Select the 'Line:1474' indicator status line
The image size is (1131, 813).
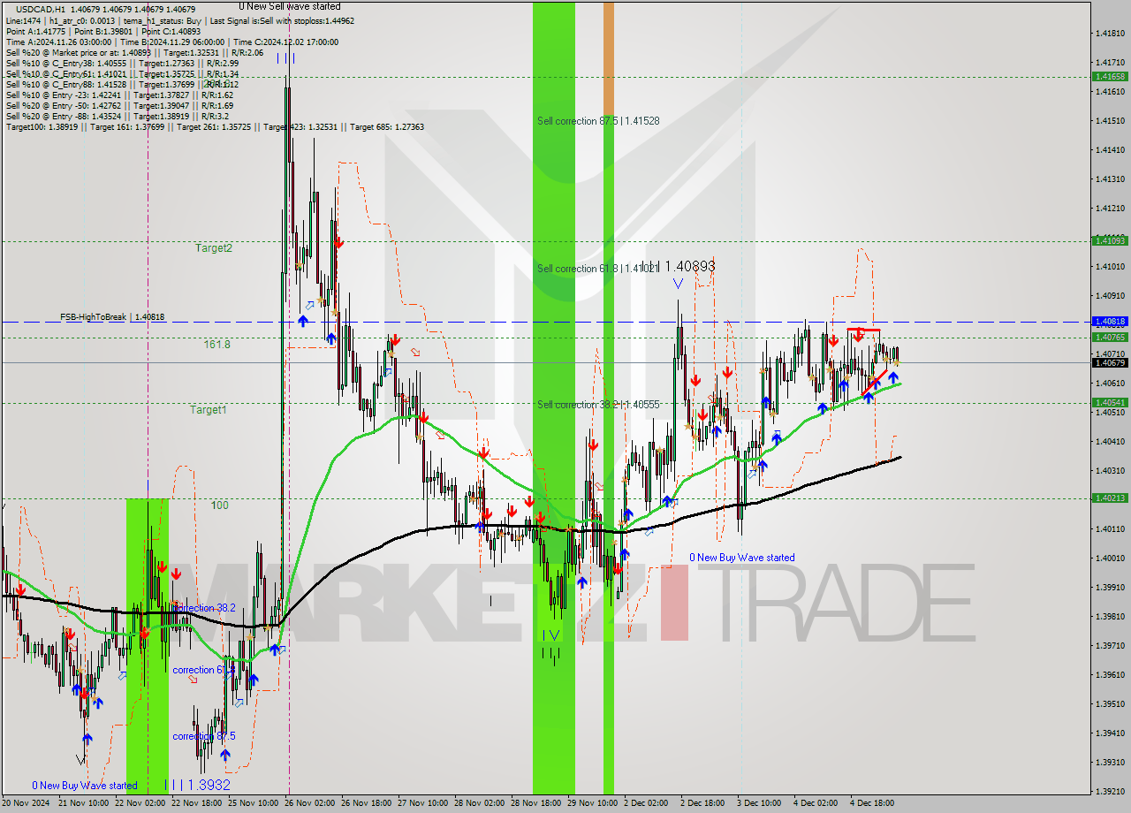click(180, 19)
